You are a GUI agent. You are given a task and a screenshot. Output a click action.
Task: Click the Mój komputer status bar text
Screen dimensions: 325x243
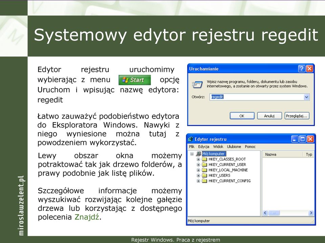[x=199, y=221]
